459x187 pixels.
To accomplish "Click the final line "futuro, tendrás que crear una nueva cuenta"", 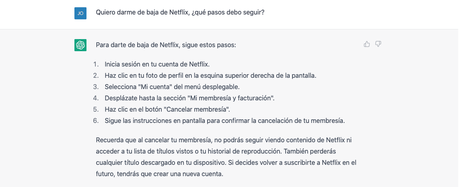I will 159,174.
